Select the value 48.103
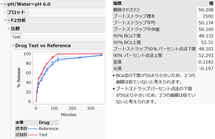Image resolution: width=215 pixels, height=139 pixels. coord(206,49)
